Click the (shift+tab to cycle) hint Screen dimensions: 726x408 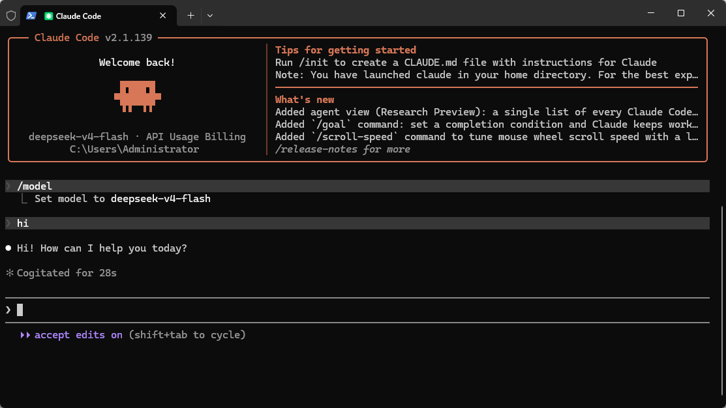(x=187, y=335)
